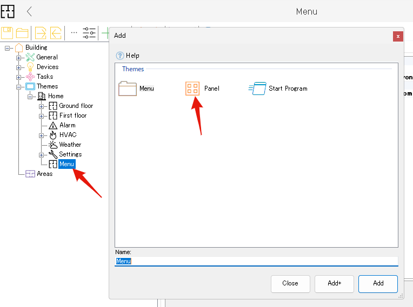The image size is (413, 307).
Task: Grab the dialog resize grip corner
Action: click(x=401, y=296)
